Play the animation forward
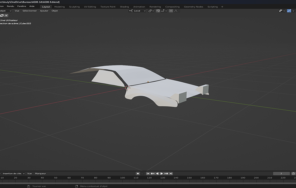Viewport: 296px width, 188px height. point(161,173)
